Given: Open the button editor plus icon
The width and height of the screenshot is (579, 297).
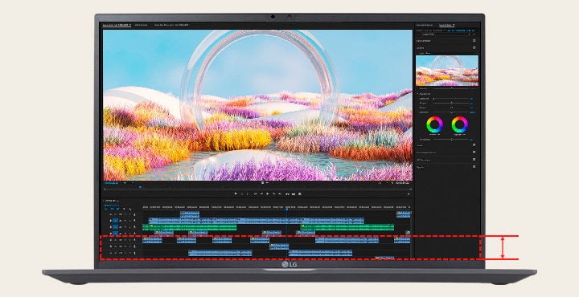Looking at the screenshot, I should coord(409,193).
